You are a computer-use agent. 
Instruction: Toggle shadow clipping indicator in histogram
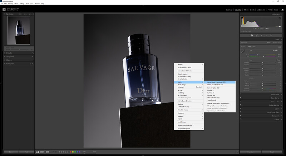(x=242, y=17)
